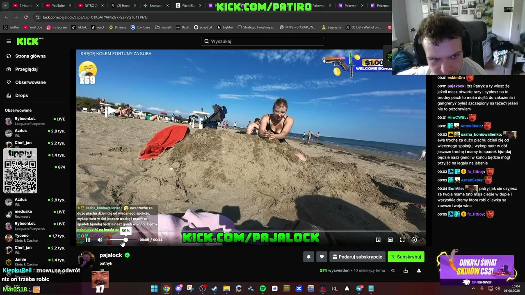Reload the browser page
525x295 pixels.
pyautogui.click(x=26, y=17)
